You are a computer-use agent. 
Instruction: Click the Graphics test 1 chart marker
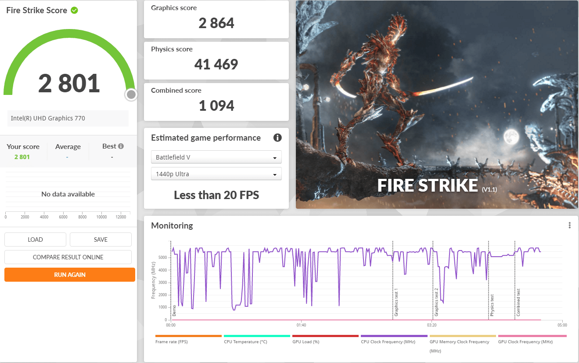click(x=396, y=303)
